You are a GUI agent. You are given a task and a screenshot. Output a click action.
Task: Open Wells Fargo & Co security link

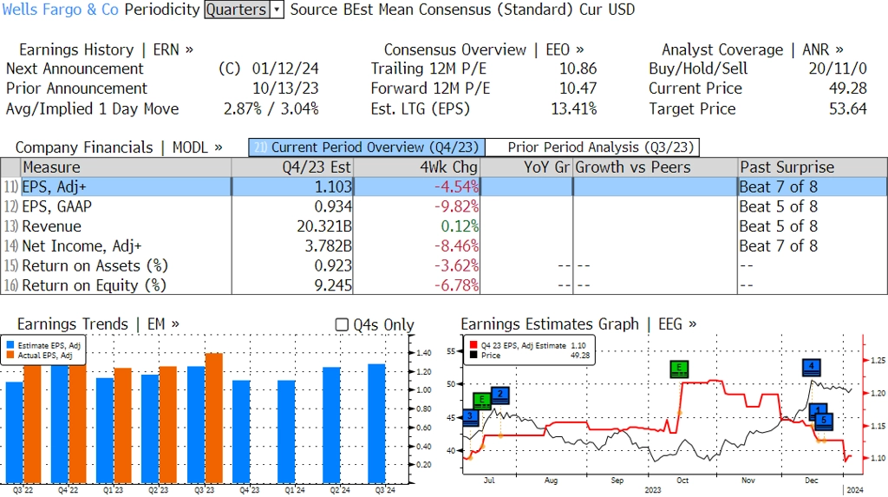coord(61,10)
